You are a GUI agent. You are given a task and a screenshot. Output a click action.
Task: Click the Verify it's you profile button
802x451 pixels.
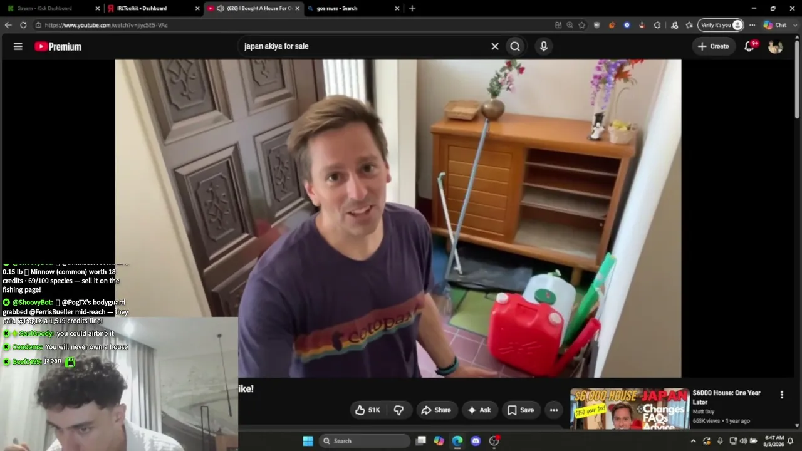click(722, 25)
